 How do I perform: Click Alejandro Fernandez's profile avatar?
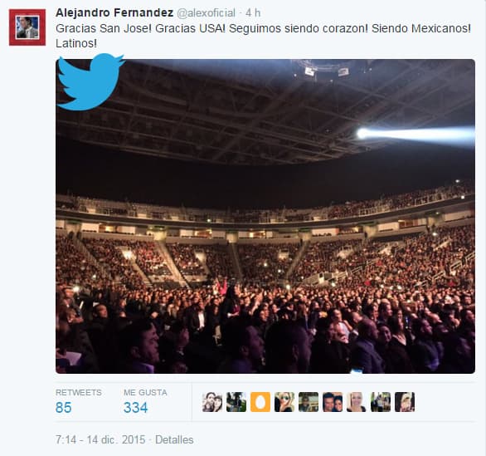click(27, 27)
